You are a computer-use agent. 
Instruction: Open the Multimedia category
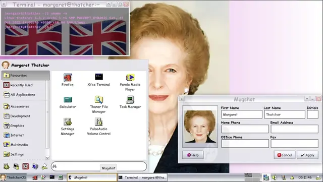click(x=24, y=145)
